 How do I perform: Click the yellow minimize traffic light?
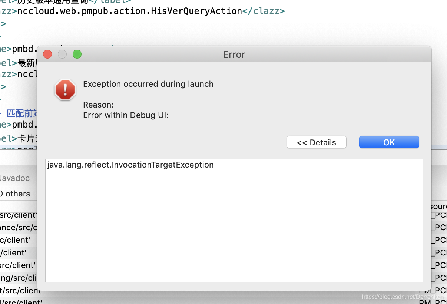62,54
